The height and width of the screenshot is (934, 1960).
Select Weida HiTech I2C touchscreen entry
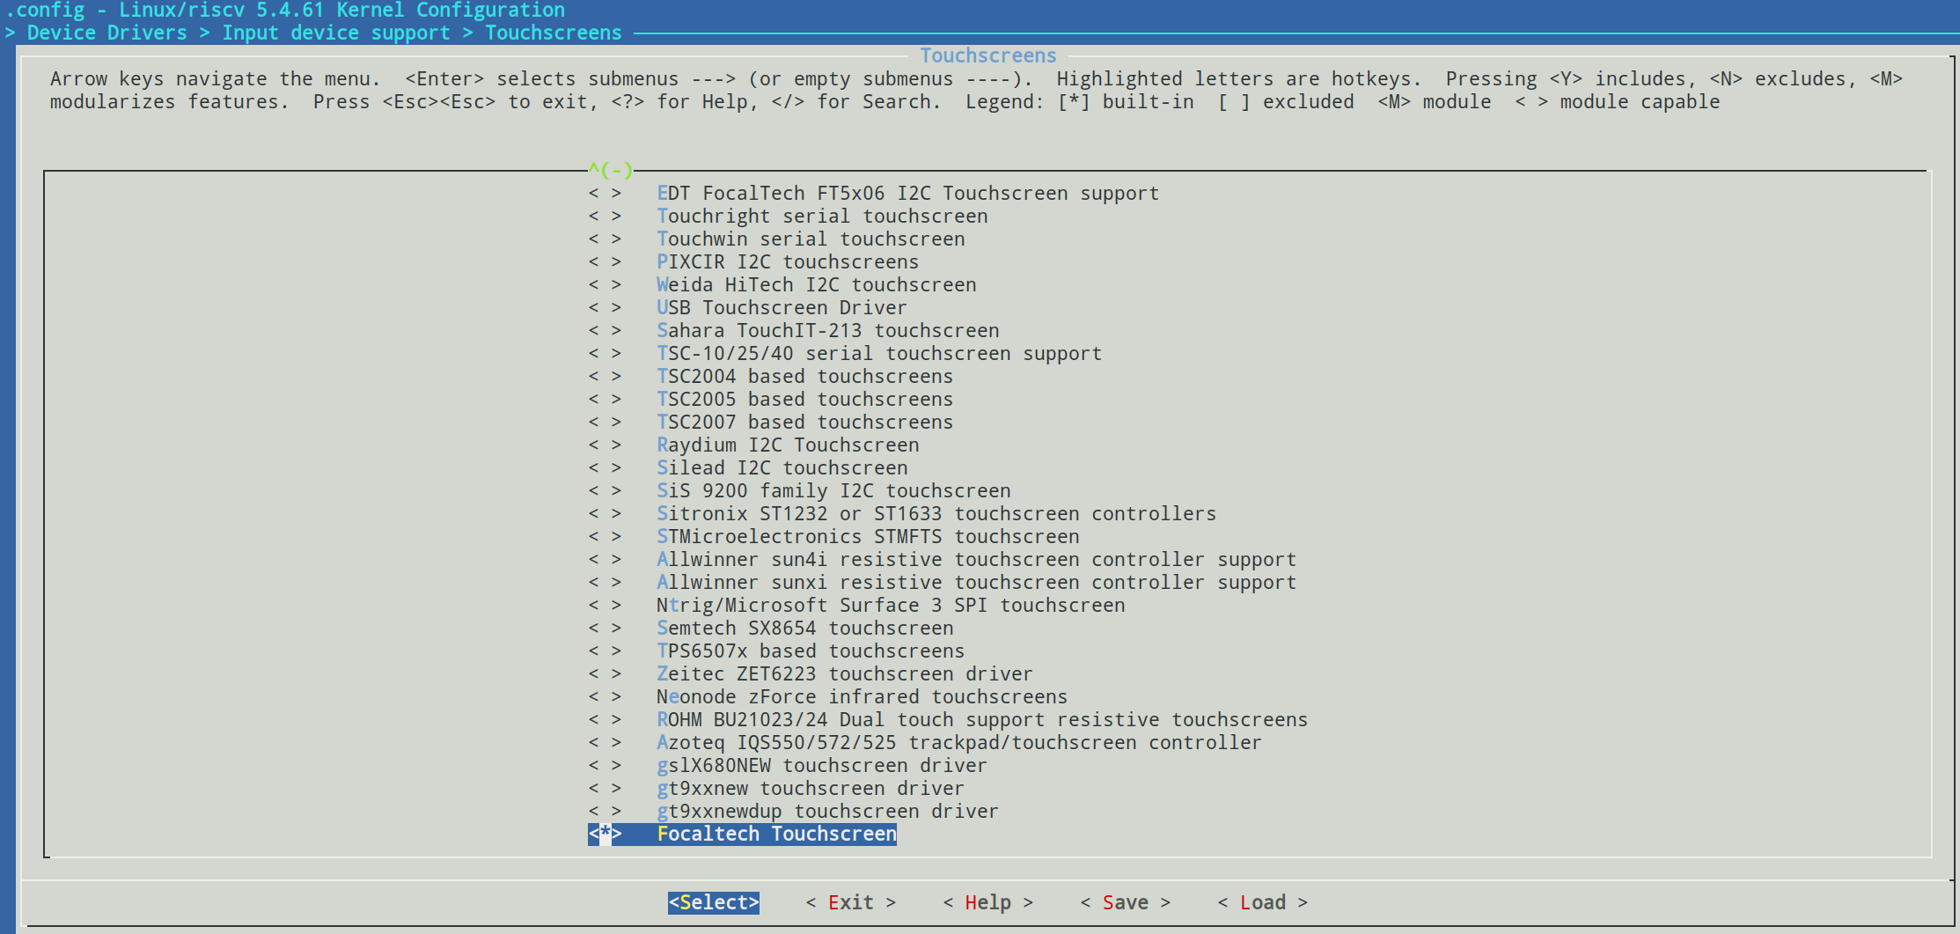click(x=816, y=285)
